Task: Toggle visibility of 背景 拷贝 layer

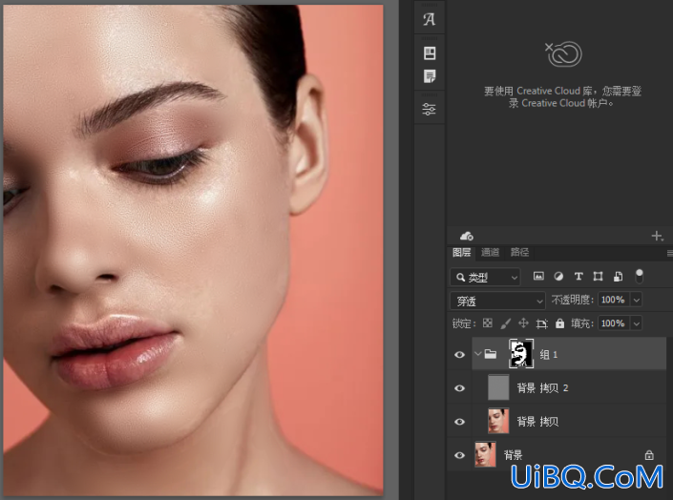Action: [x=459, y=422]
